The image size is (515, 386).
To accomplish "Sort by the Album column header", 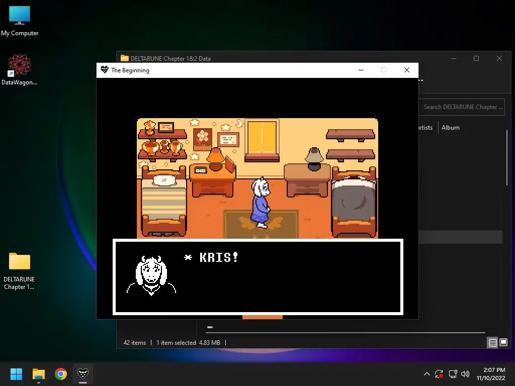I will tap(450, 128).
